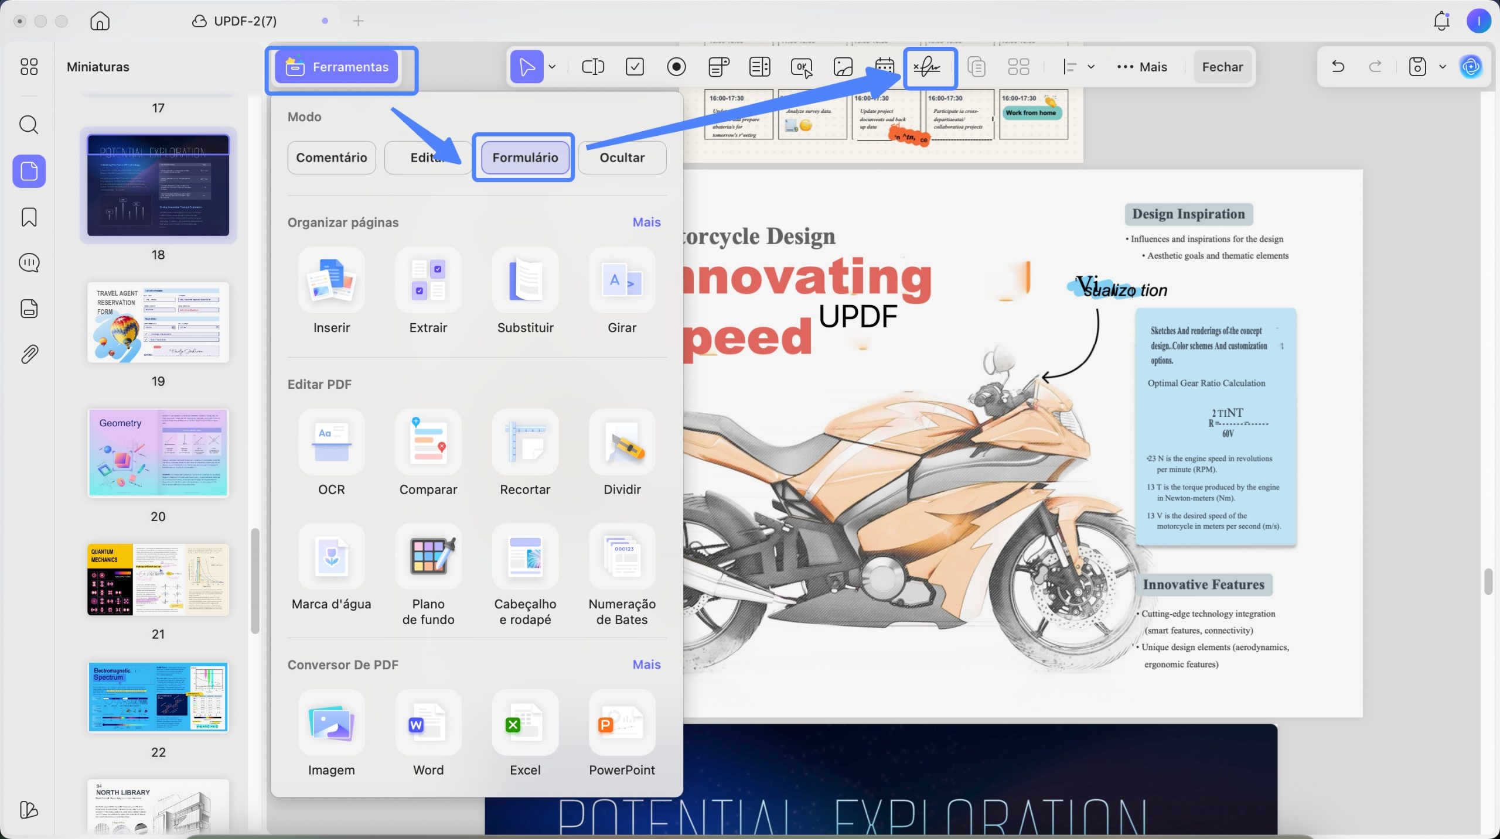Open the user profile avatar

(1478, 21)
